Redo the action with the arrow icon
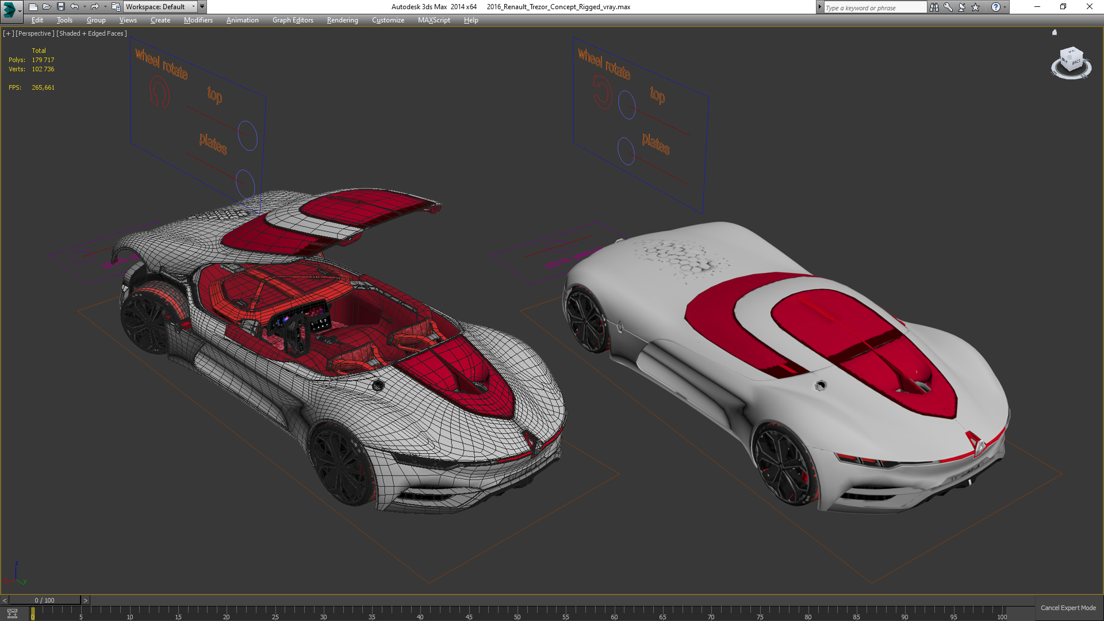This screenshot has width=1104, height=621. pyautogui.click(x=95, y=7)
